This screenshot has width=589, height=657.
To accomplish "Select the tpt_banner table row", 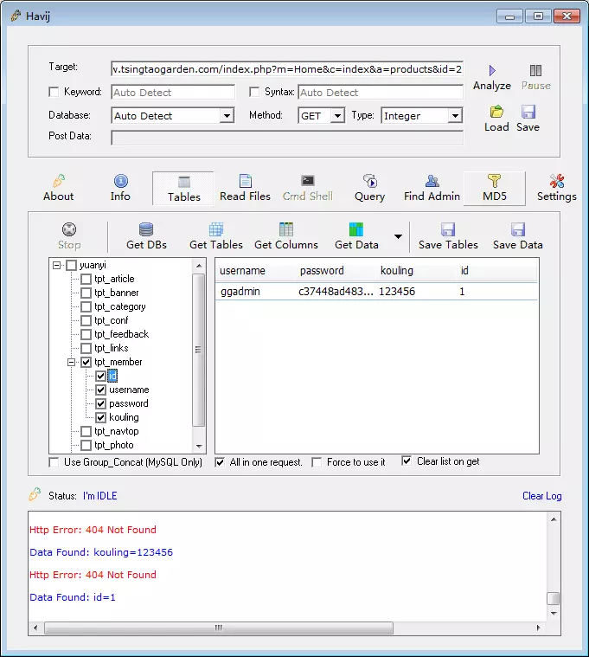I will (x=116, y=293).
